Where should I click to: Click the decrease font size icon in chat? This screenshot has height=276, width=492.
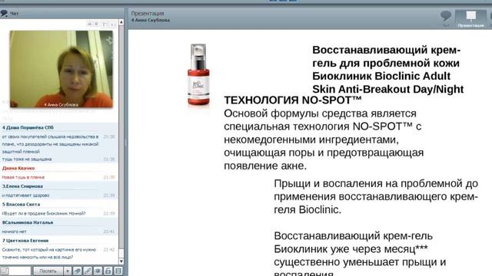[114, 25]
